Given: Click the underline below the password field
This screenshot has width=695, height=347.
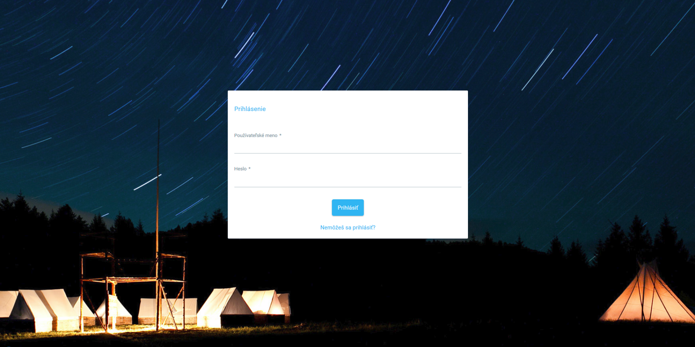Looking at the screenshot, I should [347, 187].
